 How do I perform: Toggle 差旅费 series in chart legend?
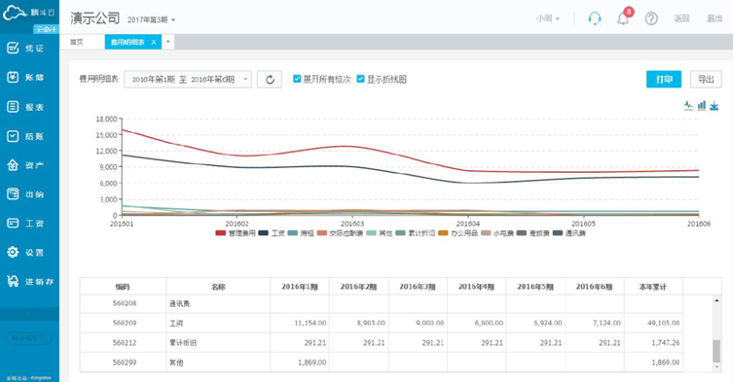click(x=532, y=233)
